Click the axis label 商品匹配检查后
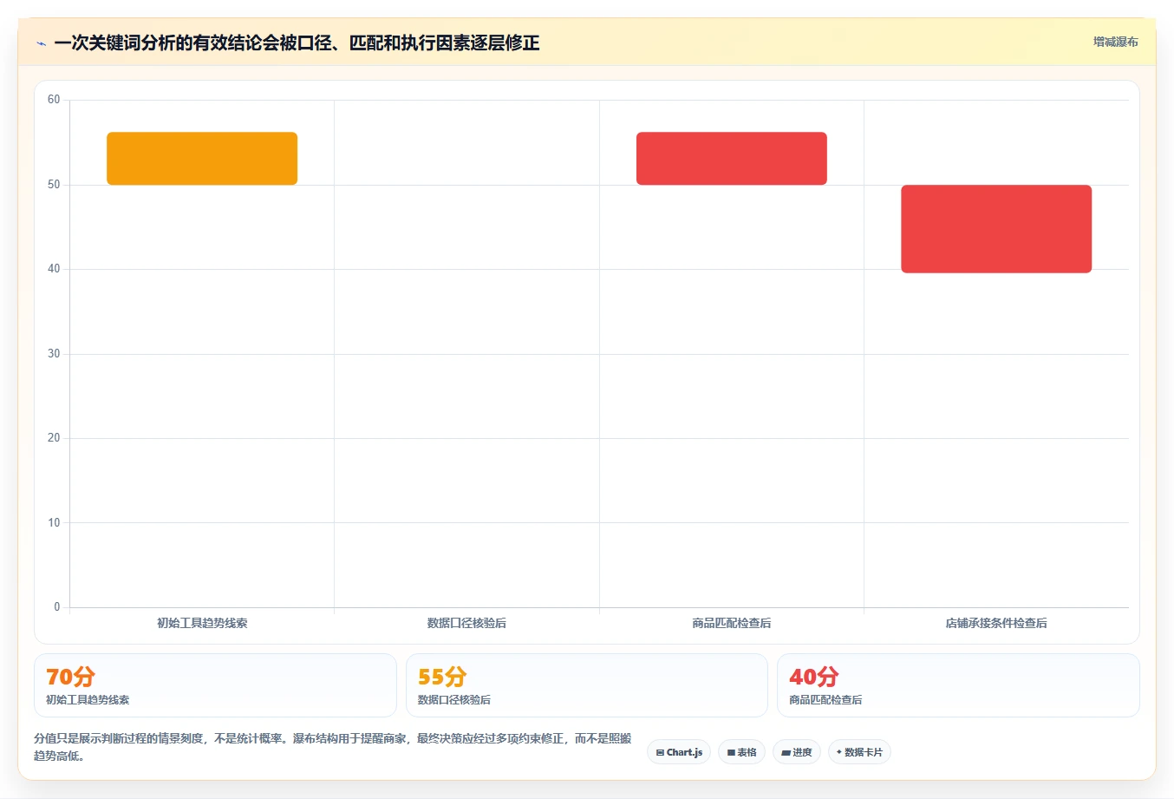1174x799 pixels. [x=732, y=623]
